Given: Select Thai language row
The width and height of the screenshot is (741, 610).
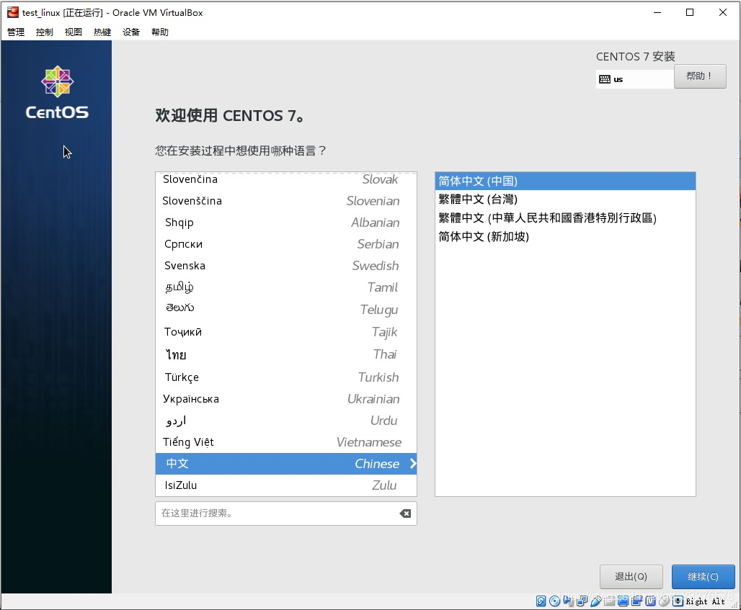Looking at the screenshot, I should click(286, 354).
